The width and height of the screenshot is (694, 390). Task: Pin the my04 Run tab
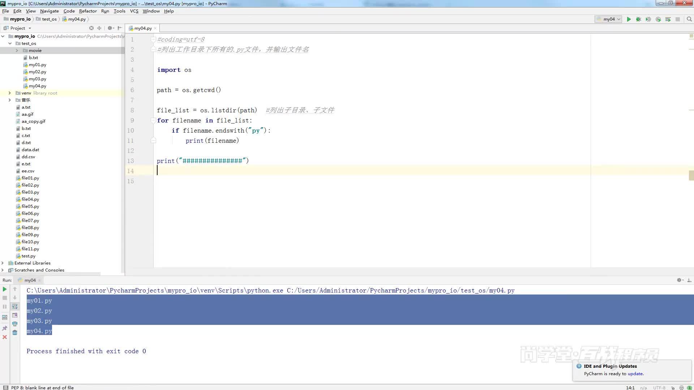pos(5,328)
